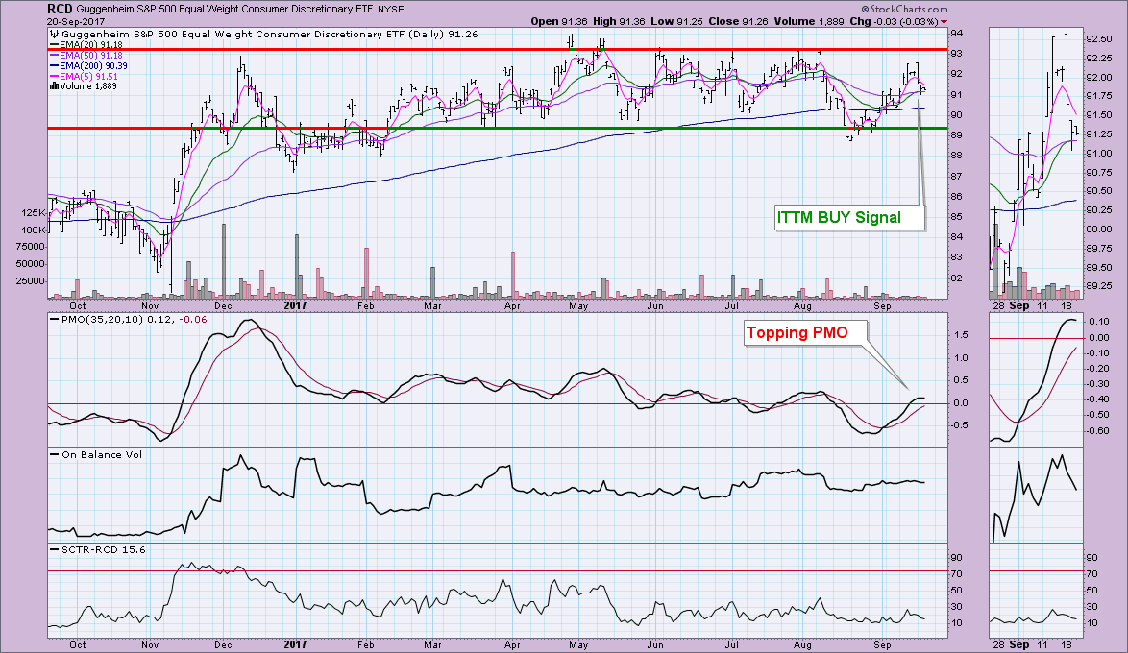Click the 82 price axis label
1128x653 pixels.
pyautogui.click(x=956, y=278)
